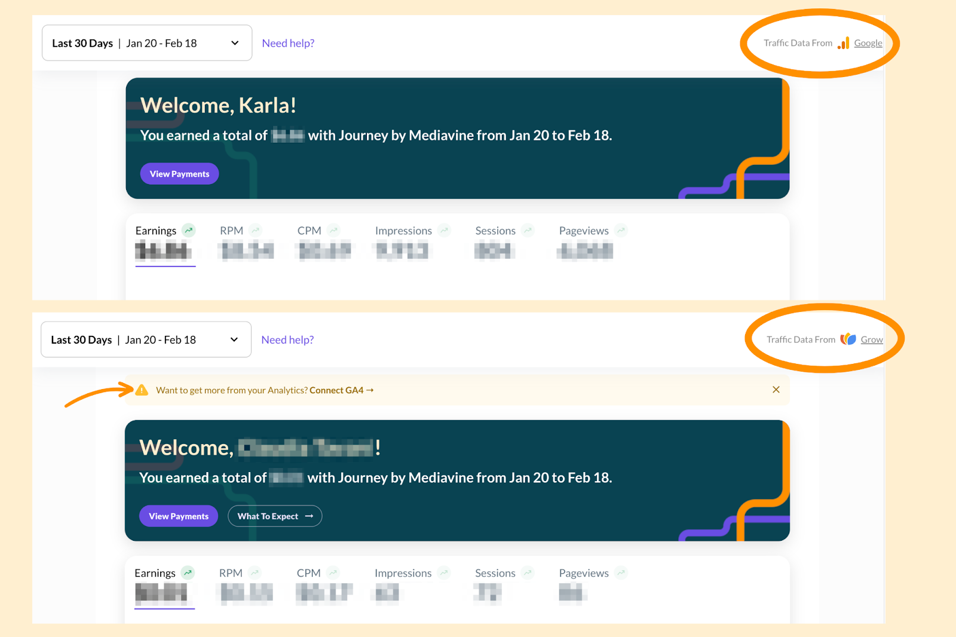Screen dimensions: 956x637
Task: Open What To Expect
Action: (274, 516)
